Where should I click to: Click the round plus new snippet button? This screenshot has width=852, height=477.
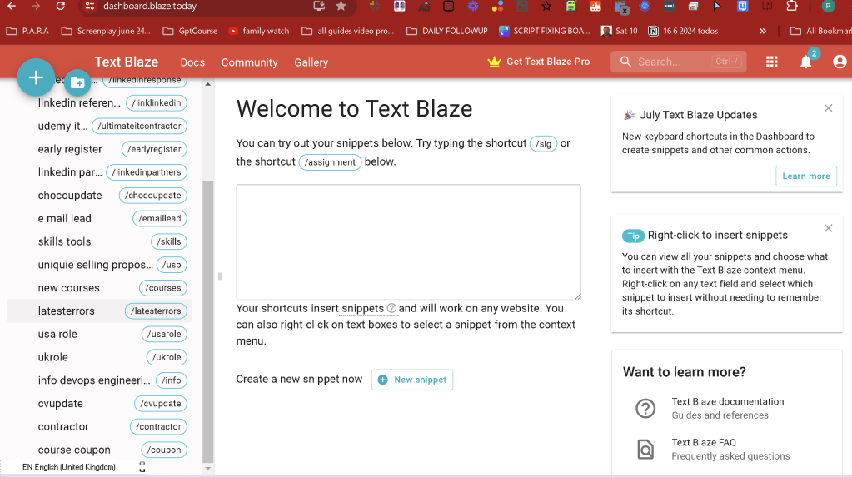click(x=36, y=77)
